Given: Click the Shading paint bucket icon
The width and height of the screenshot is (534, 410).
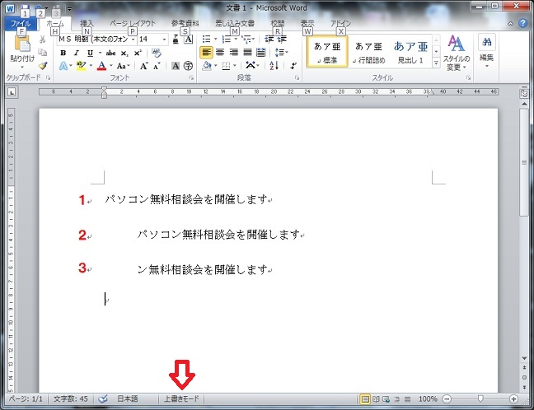Looking at the screenshot, I should (206, 66).
